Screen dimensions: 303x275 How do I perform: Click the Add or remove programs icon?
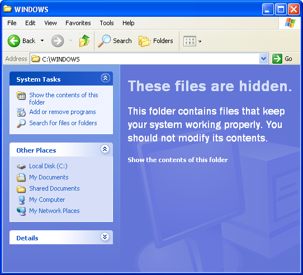21,112
